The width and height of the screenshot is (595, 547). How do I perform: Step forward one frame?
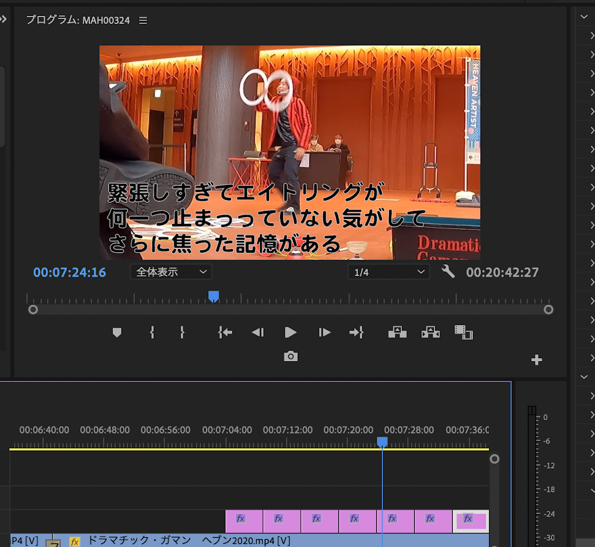325,332
